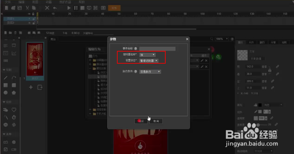Stop the animation playback

coord(82,8)
